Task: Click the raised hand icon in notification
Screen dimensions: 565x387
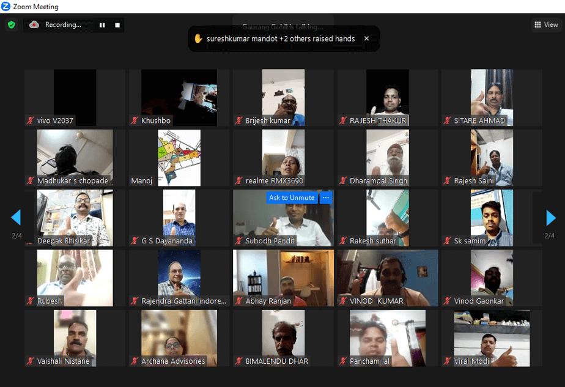Action: [x=198, y=39]
